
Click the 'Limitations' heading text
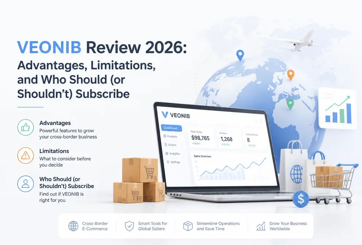click(54, 151)
